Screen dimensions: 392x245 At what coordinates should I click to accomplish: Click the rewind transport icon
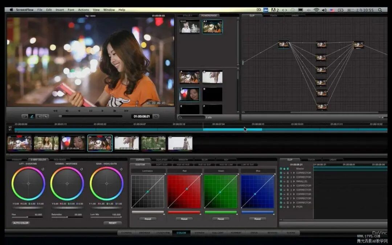tap(55, 111)
